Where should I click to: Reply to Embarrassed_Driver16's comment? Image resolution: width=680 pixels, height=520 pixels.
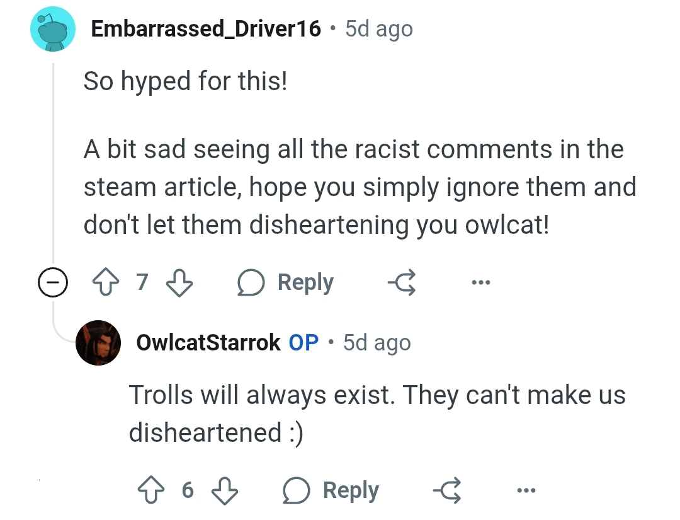point(286,283)
